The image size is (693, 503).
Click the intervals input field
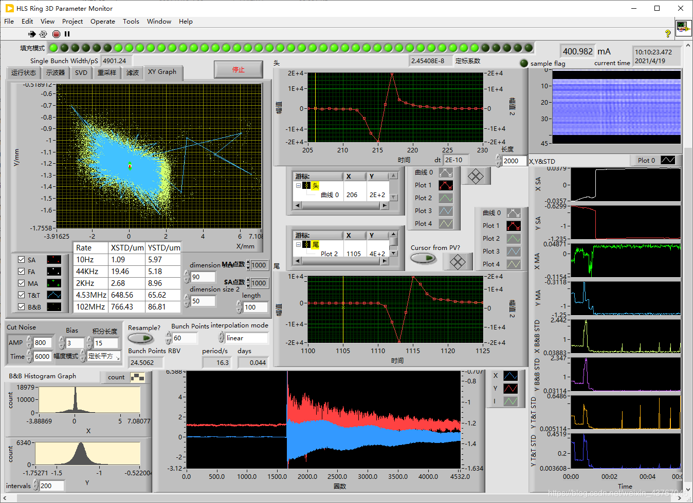[51, 486]
